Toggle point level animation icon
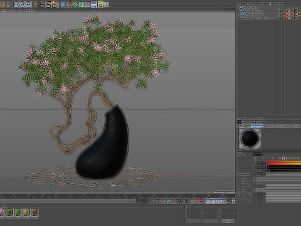Screen dimensions: 301x226 [227, 201]
